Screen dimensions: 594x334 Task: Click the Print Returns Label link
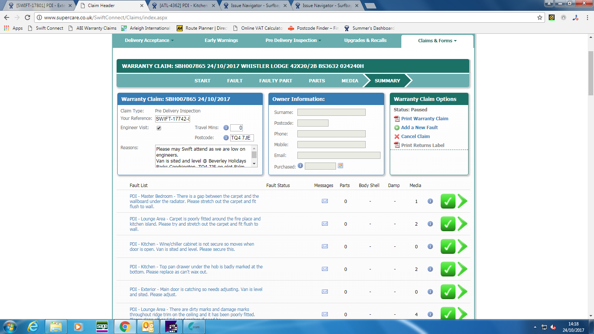pyautogui.click(x=422, y=145)
